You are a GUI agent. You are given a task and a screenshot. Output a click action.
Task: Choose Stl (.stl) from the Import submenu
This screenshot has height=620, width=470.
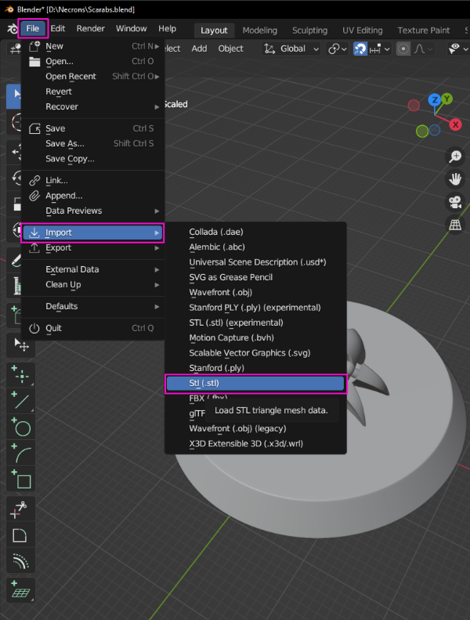point(255,383)
